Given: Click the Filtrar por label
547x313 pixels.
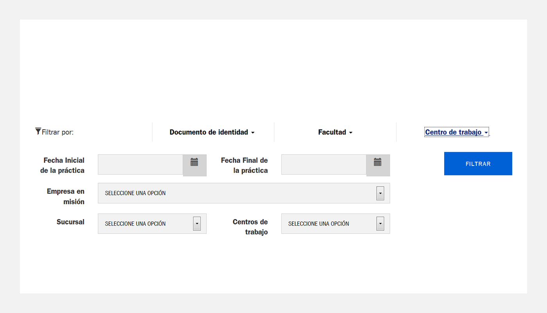Looking at the screenshot, I should click(x=58, y=132).
